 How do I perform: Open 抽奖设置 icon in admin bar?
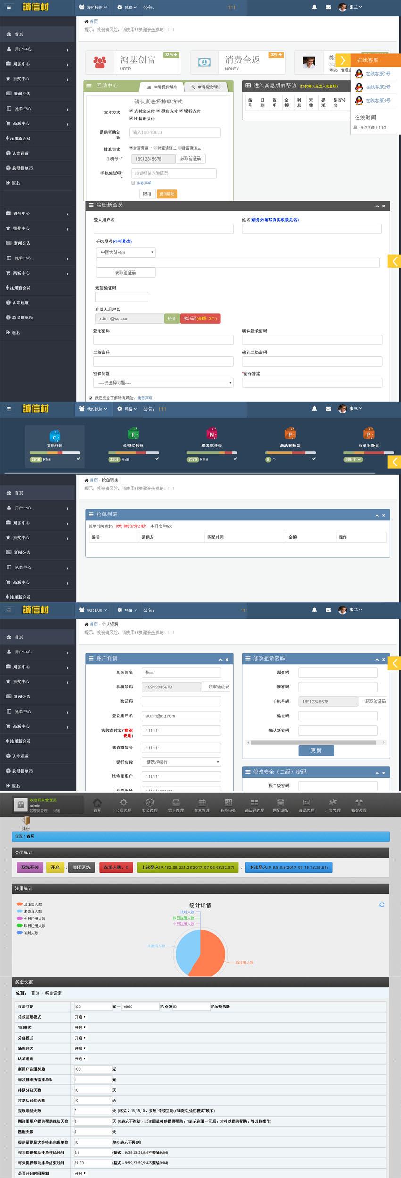point(359,802)
